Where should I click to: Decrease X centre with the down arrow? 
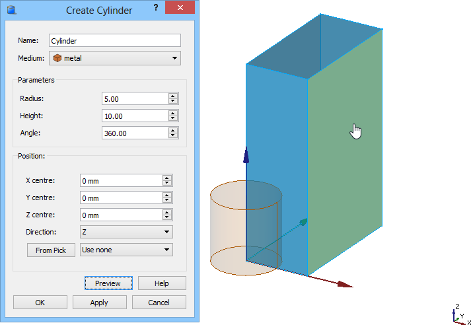coord(167,183)
